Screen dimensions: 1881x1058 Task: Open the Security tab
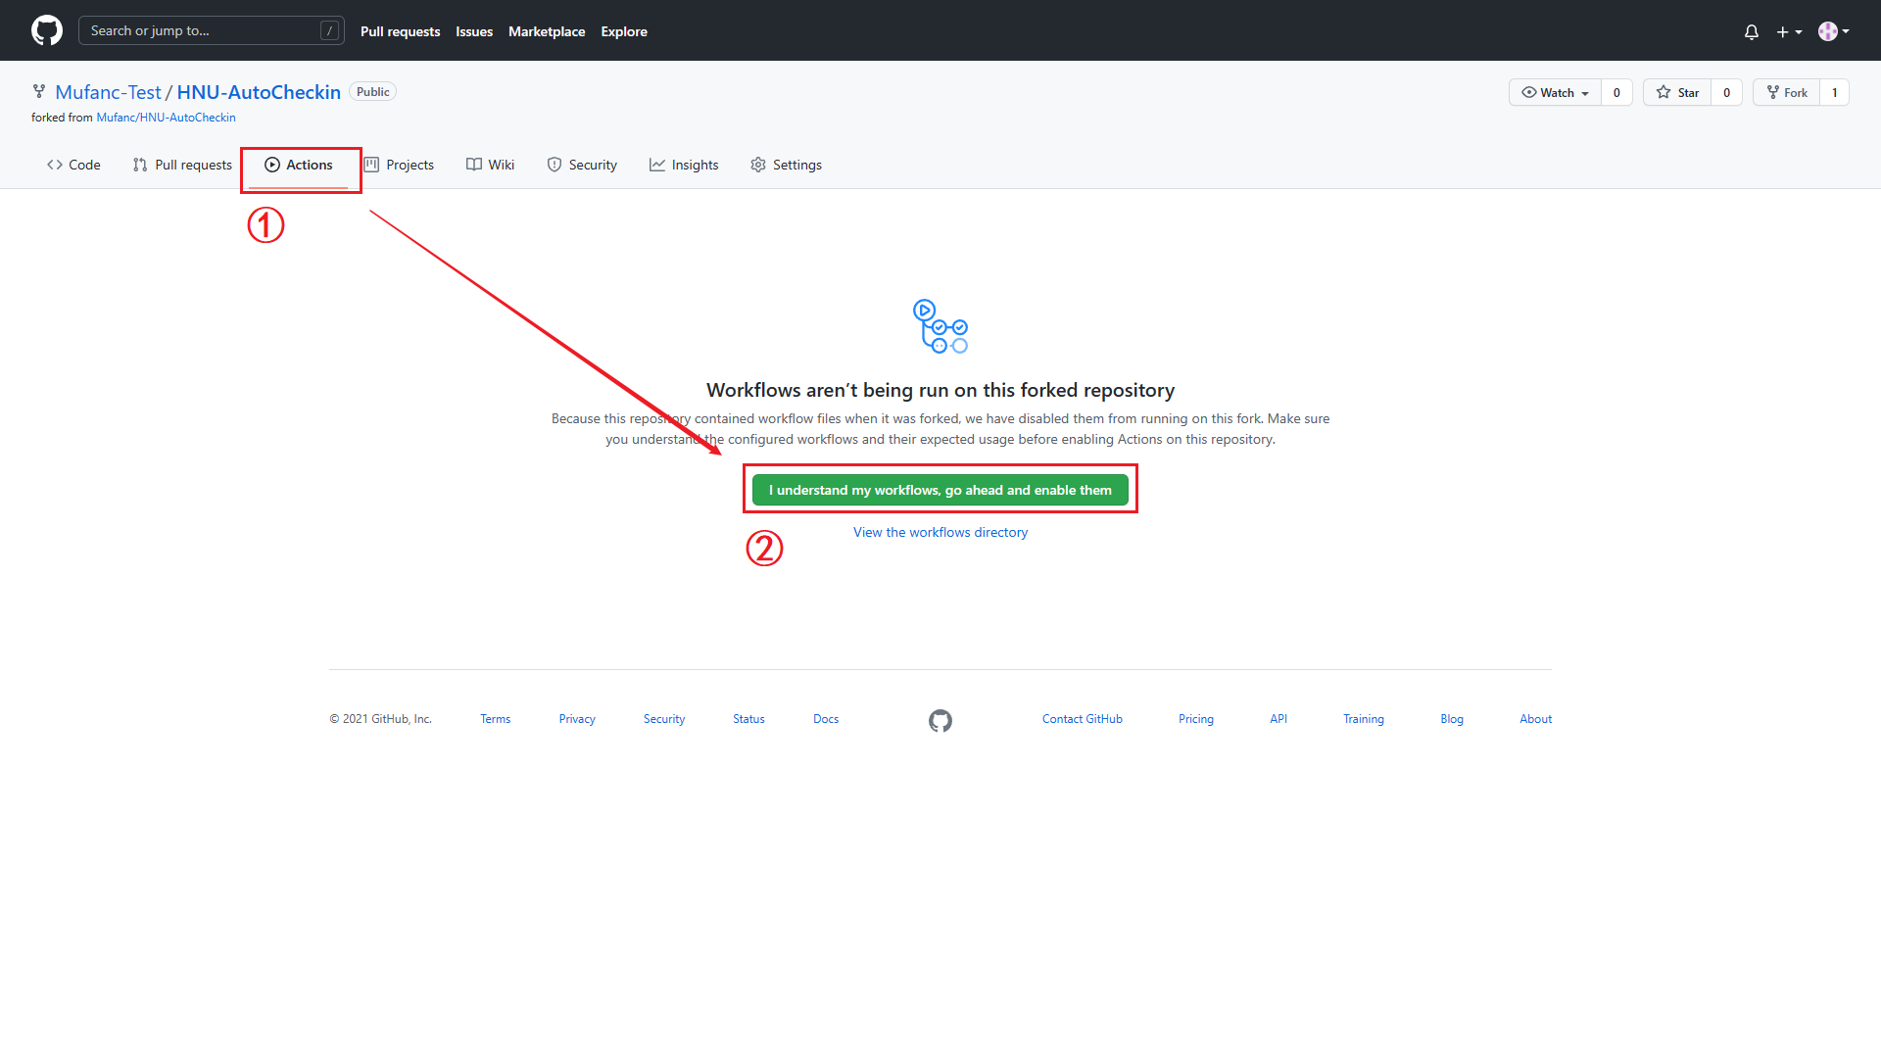(582, 165)
